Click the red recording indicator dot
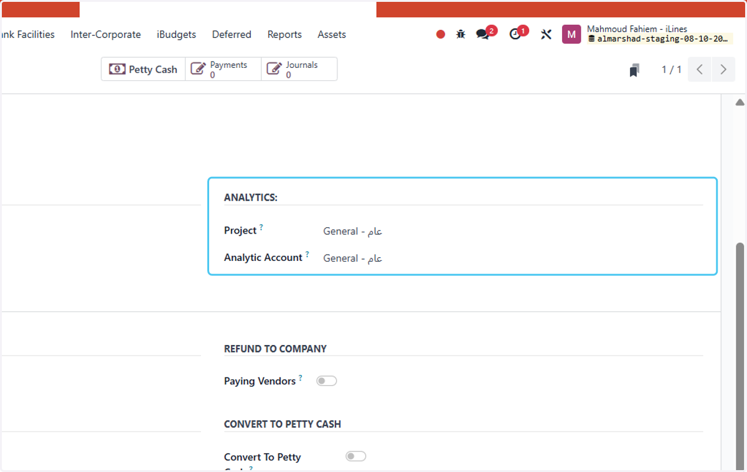The width and height of the screenshot is (747, 472). pos(441,34)
